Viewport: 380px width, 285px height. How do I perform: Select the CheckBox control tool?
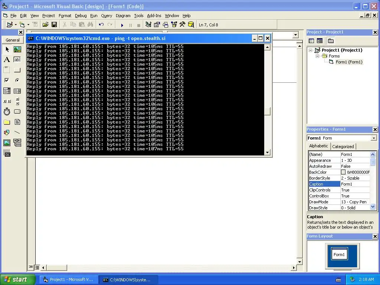[x=7, y=80]
